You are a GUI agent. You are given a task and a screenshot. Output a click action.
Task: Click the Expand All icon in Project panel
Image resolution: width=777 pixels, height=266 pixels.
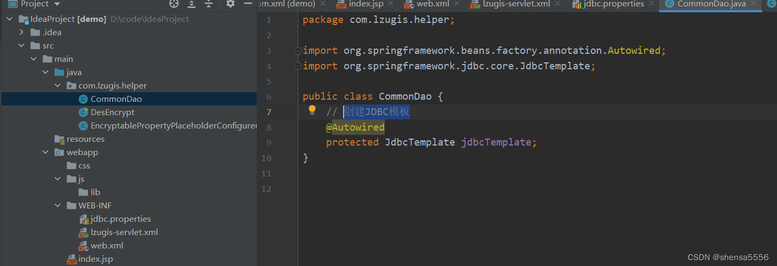[192, 4]
